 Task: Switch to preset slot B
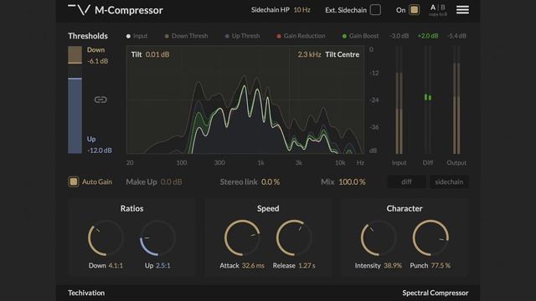[x=443, y=8]
